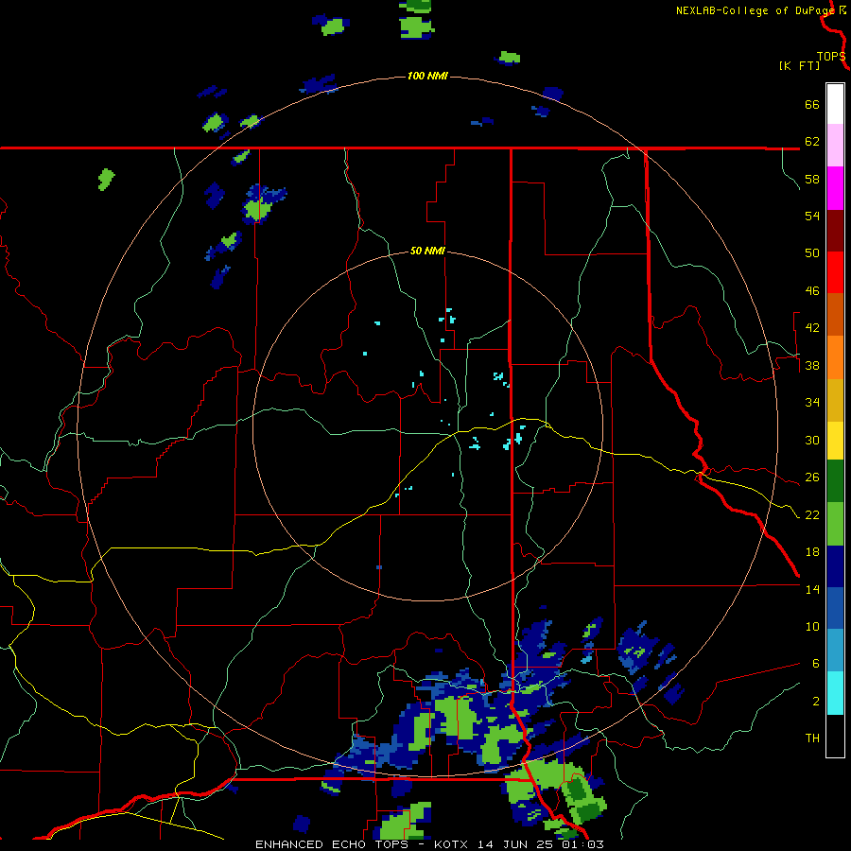Click the 'TH' legend threshold label
851x851 pixels.
(812, 738)
